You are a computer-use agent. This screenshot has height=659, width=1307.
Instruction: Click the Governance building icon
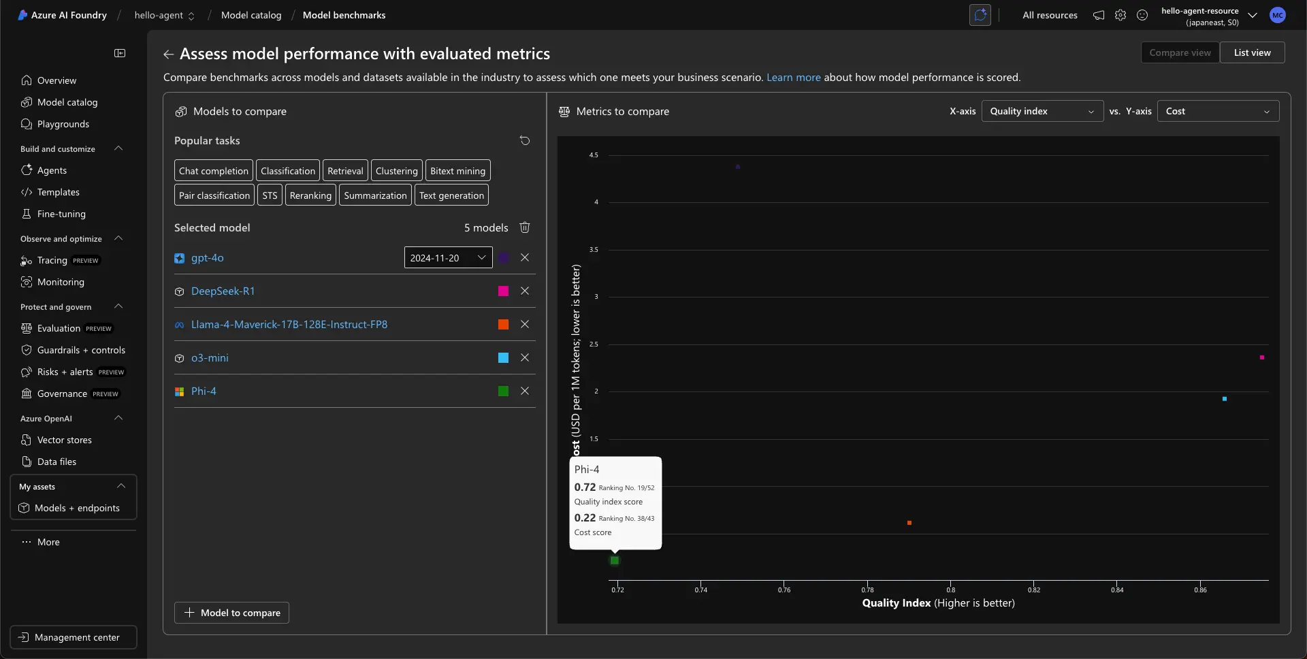pyautogui.click(x=27, y=393)
